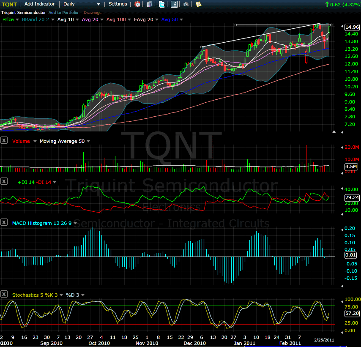Click the Drawings link
This screenshot has height=347, width=361.
[x=92, y=13]
